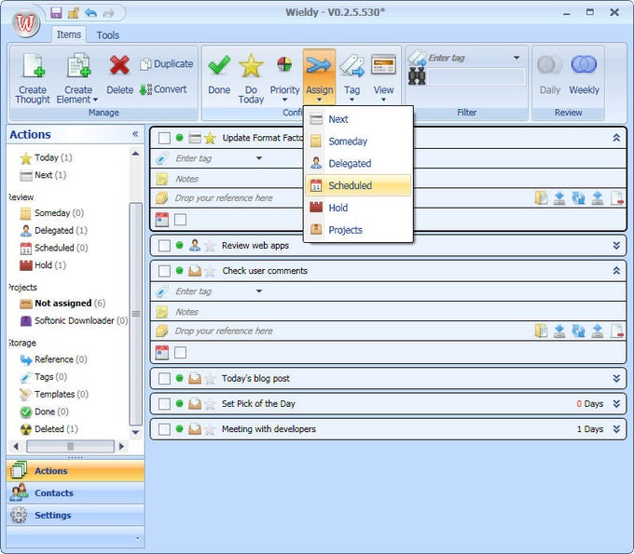634x554 pixels.
Task: Click calendar icon in Update Format Factory item
Action: tap(162, 220)
